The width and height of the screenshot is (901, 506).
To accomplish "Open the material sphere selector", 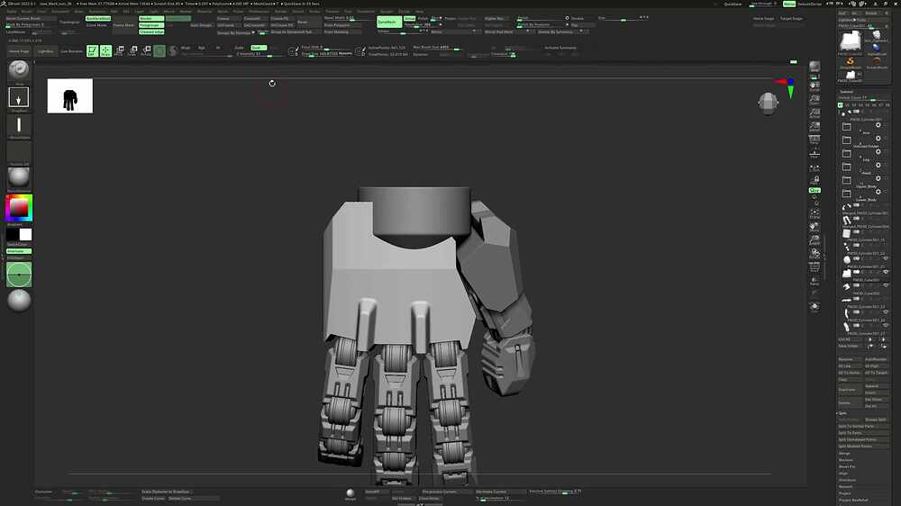I will click(19, 176).
